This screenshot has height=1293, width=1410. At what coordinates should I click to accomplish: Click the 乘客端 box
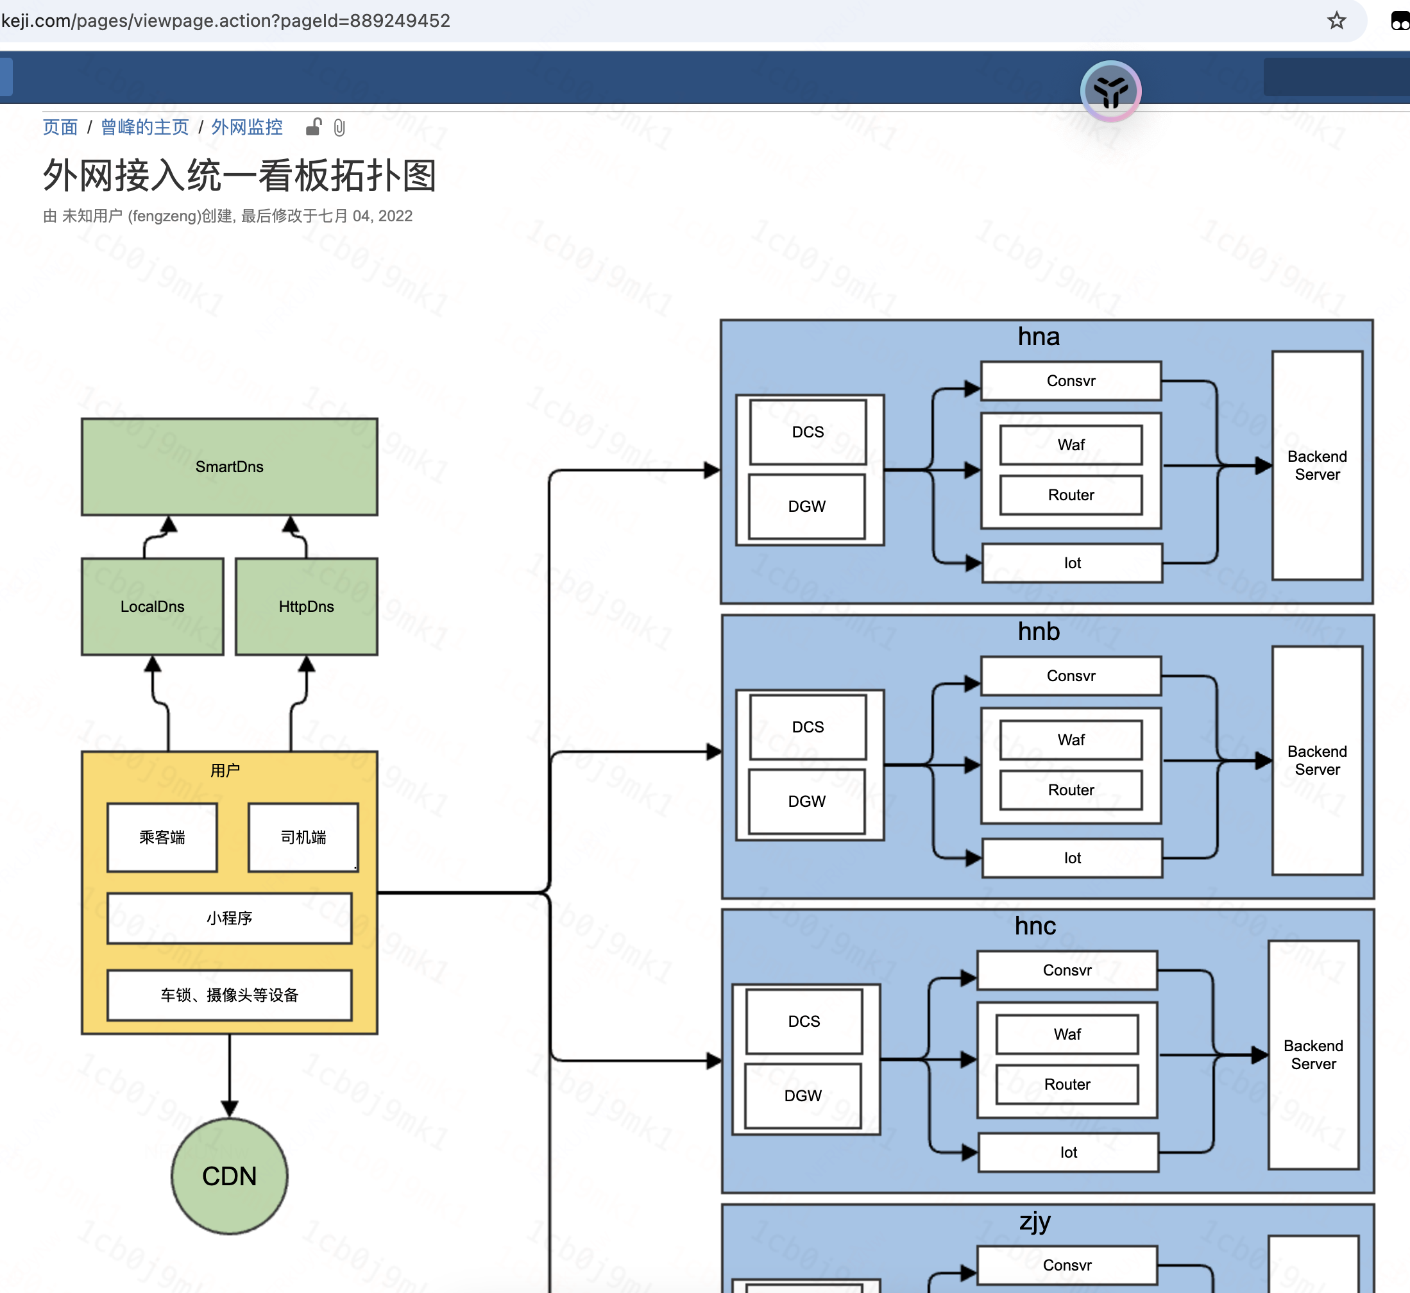pos(162,838)
